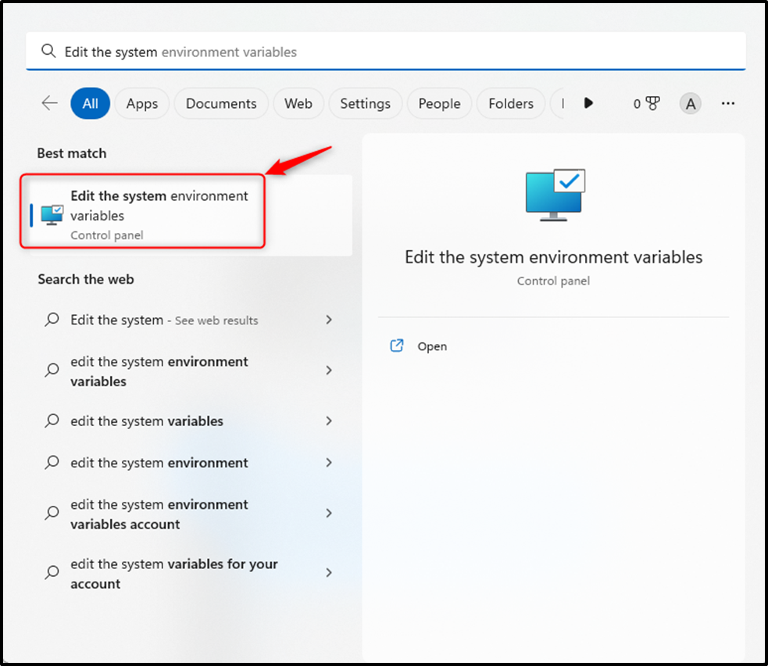Click the Open external-link icon

click(397, 345)
